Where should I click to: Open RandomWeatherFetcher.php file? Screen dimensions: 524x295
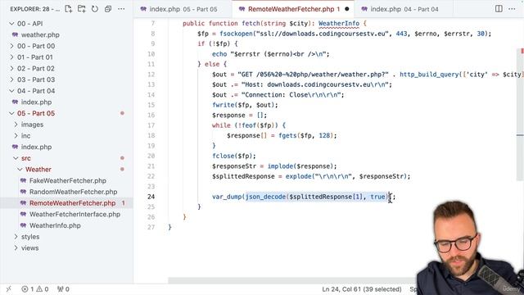click(73, 192)
